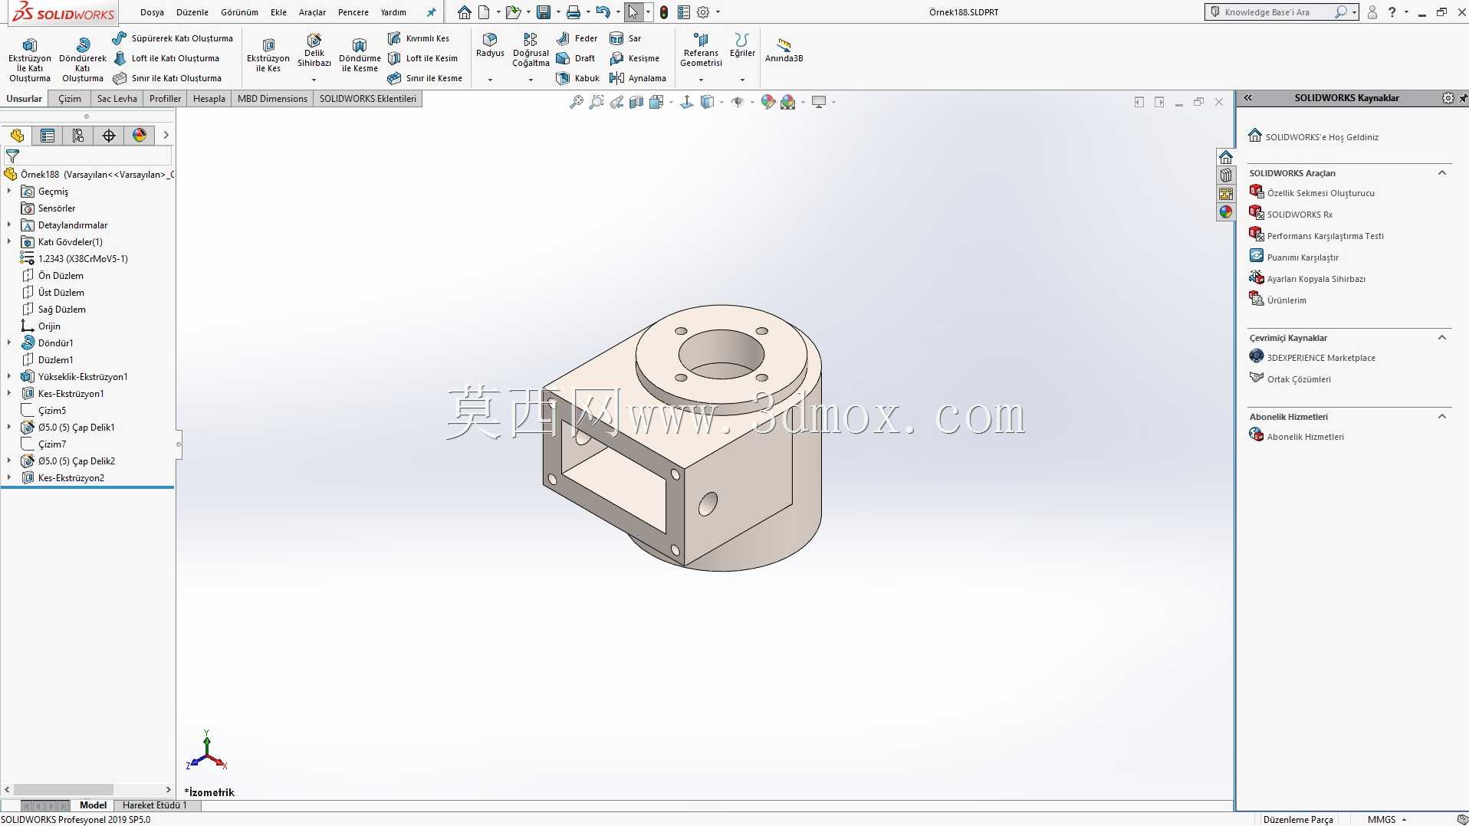Click the Save icon in toolbar
The image size is (1469, 826).
point(544,12)
